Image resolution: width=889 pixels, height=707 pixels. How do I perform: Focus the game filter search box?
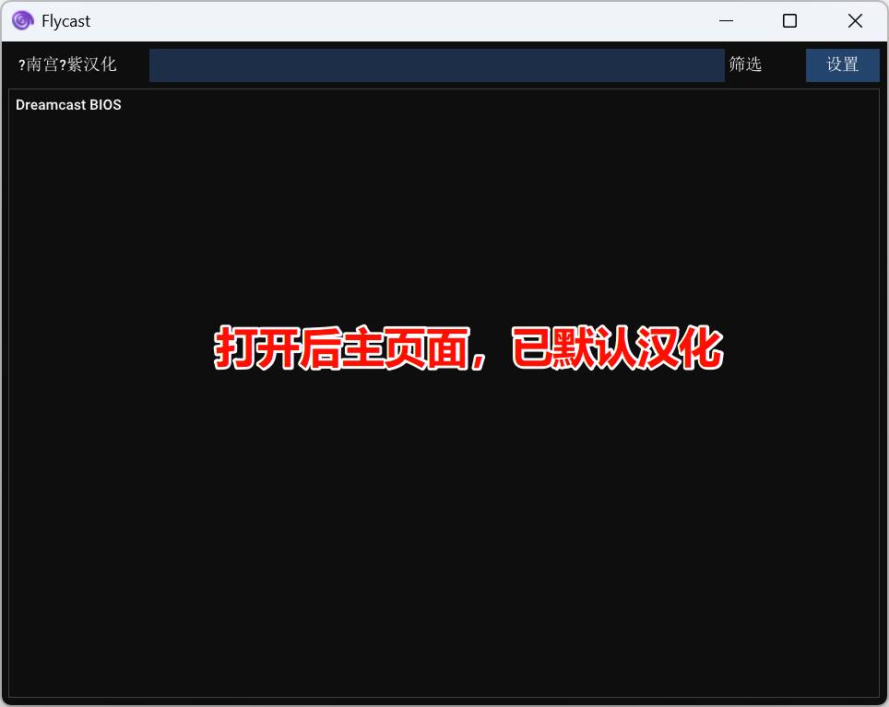tap(436, 65)
